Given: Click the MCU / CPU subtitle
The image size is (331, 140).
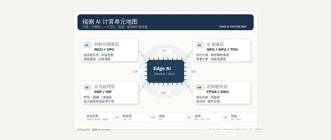Looking at the screenshot, I should pos(104,49).
